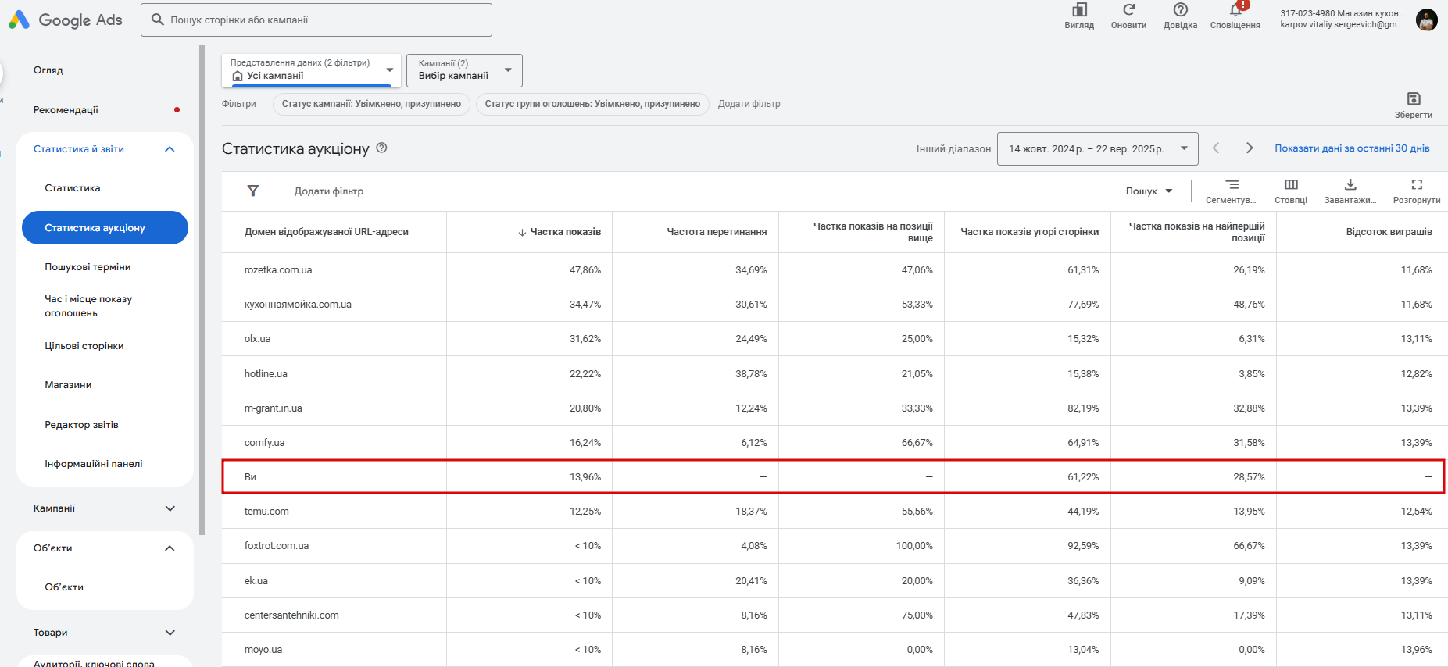Open the Сегментувати segment icon
The height and width of the screenshot is (667, 1448).
coord(1232,185)
